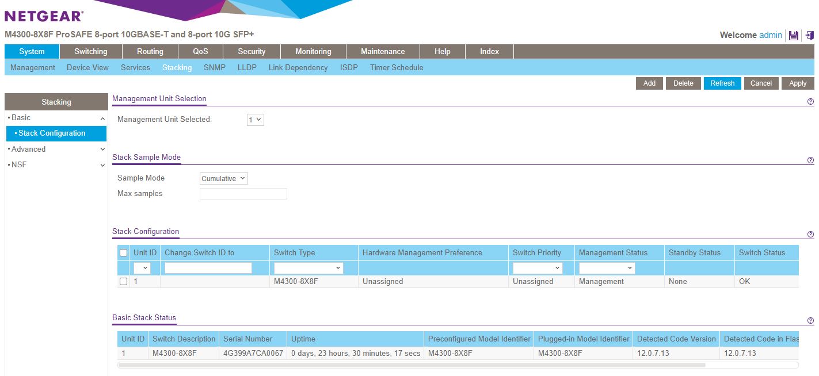Screen dimensions: 819x376
Task: Click the logout door icon
Action: coord(808,35)
